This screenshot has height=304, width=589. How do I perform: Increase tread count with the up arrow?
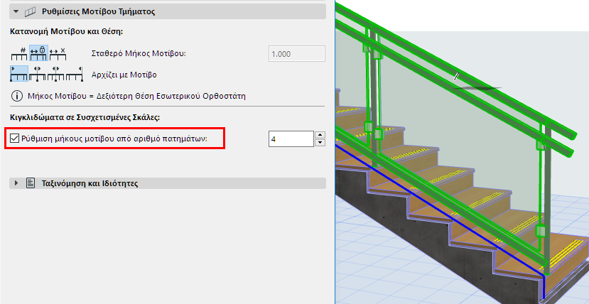(320, 135)
